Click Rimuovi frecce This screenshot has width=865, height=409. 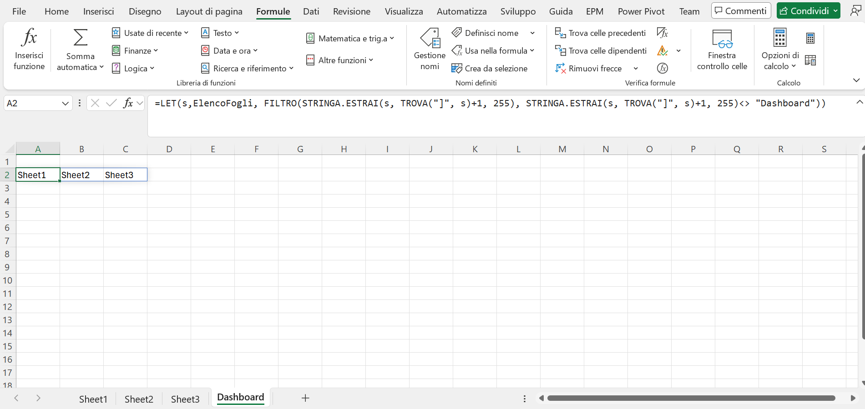[588, 68]
